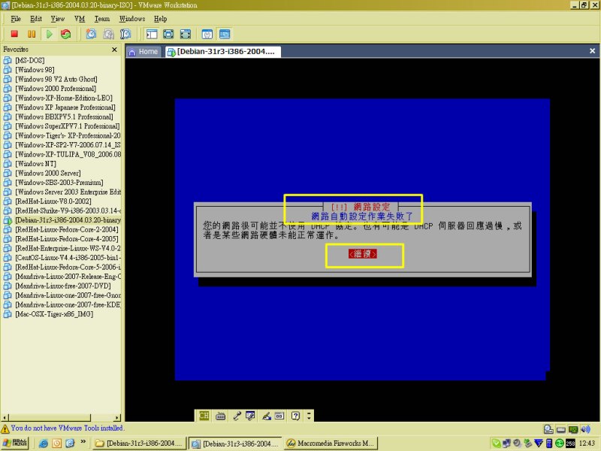The width and height of the screenshot is (601, 451).
Task: Click the volume speaker tray icon
Action: click(x=586, y=429)
